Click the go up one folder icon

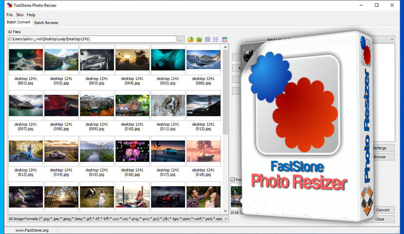tap(191, 39)
